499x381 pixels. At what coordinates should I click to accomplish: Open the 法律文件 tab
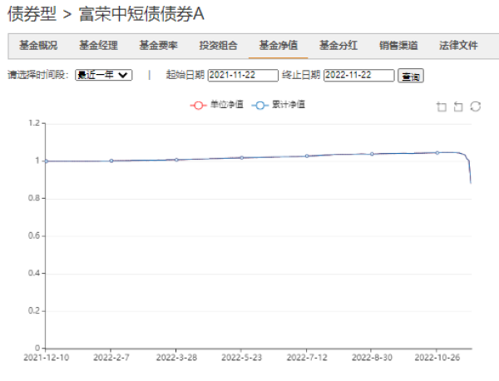tap(458, 46)
